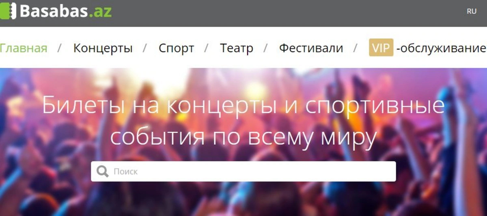Click the heading line 'события по всему миру'
The image size is (487, 216).
click(x=243, y=137)
